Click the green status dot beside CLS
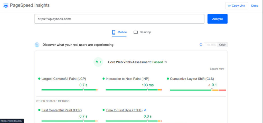The height and width of the screenshot is (123, 263). point(168,79)
